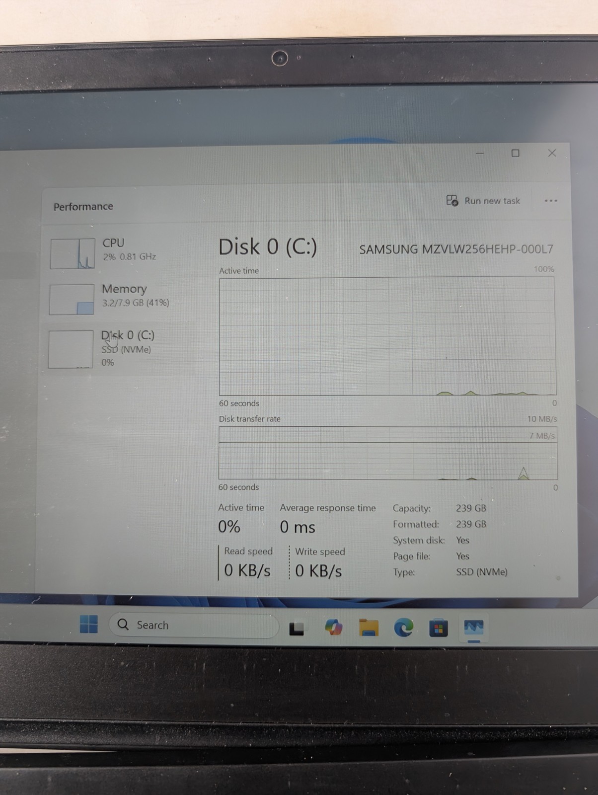Click the Read speed 0 KB/s value
This screenshot has height=795, width=598.
pos(247,570)
